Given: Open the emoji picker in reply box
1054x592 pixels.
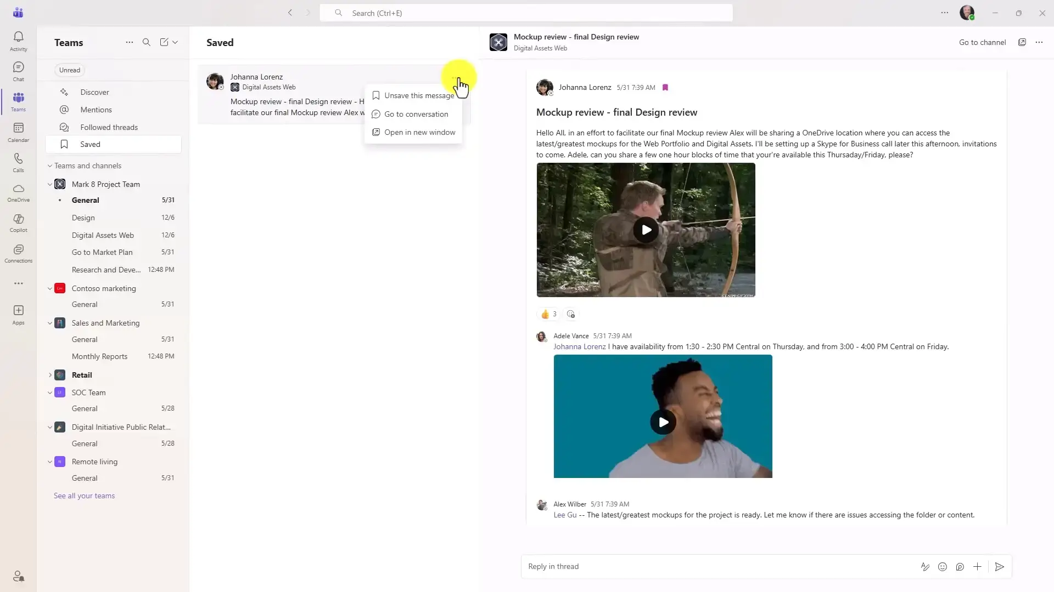Looking at the screenshot, I should [x=943, y=567].
